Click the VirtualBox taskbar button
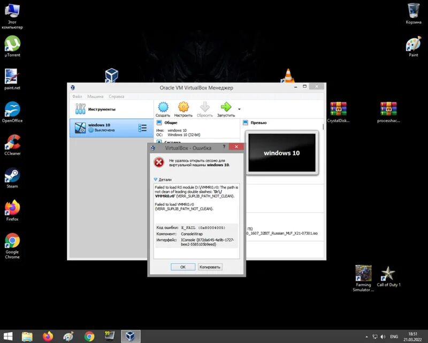This screenshot has height=343, width=428. pos(131,336)
